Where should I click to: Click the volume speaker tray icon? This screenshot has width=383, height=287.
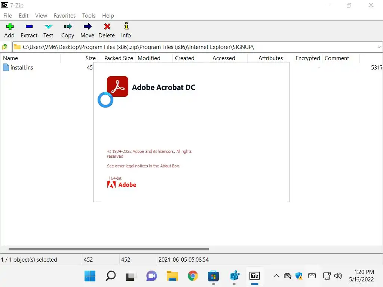coord(338,276)
